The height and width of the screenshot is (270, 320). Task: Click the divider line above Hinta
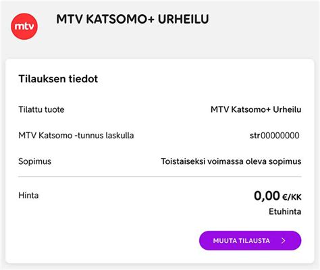tap(160, 177)
